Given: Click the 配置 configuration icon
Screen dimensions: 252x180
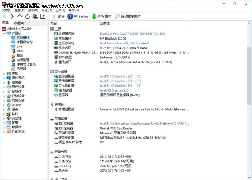Looking at the screenshot, I should point(9,123).
